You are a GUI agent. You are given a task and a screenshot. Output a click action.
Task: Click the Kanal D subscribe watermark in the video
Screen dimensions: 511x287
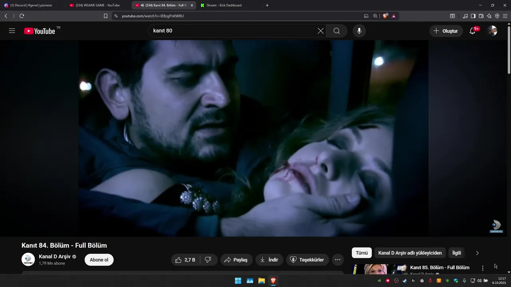point(496,226)
